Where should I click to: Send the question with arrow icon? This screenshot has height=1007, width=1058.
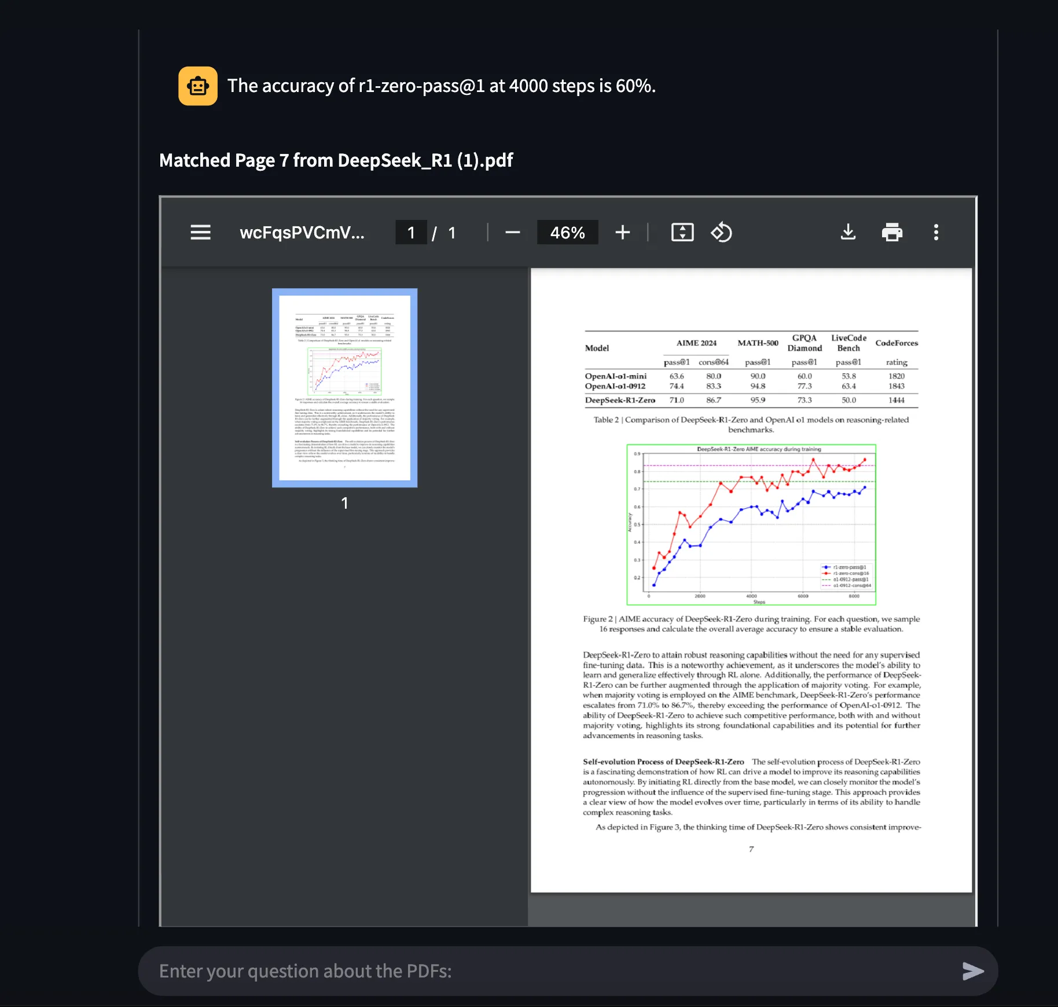pos(972,971)
